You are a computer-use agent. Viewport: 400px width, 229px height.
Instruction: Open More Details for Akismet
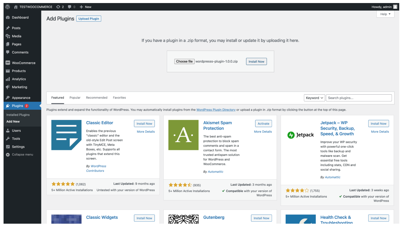tap(263, 132)
